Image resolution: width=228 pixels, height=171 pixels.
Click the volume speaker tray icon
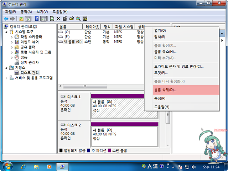pyautogui.click(x=193, y=167)
